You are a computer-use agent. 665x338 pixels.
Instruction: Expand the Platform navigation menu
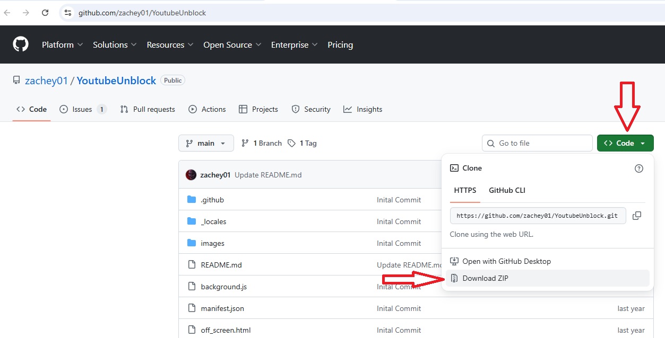[x=62, y=45]
